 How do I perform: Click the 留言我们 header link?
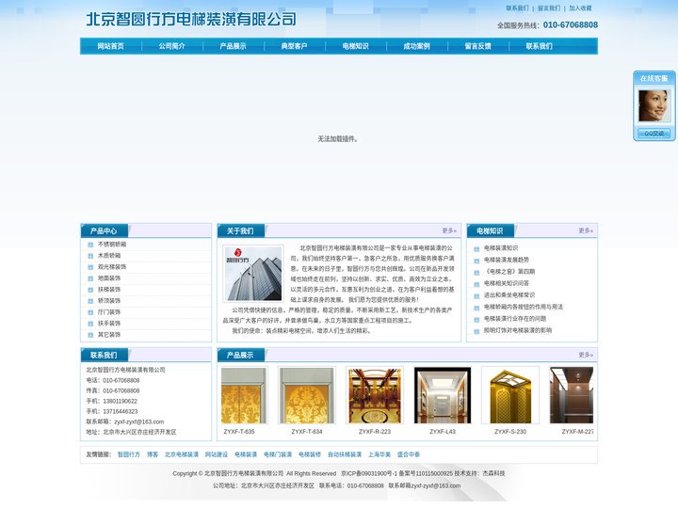coord(549,8)
